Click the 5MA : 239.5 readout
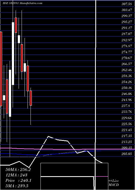The height and width of the screenshot is (190, 135). [17, 186]
